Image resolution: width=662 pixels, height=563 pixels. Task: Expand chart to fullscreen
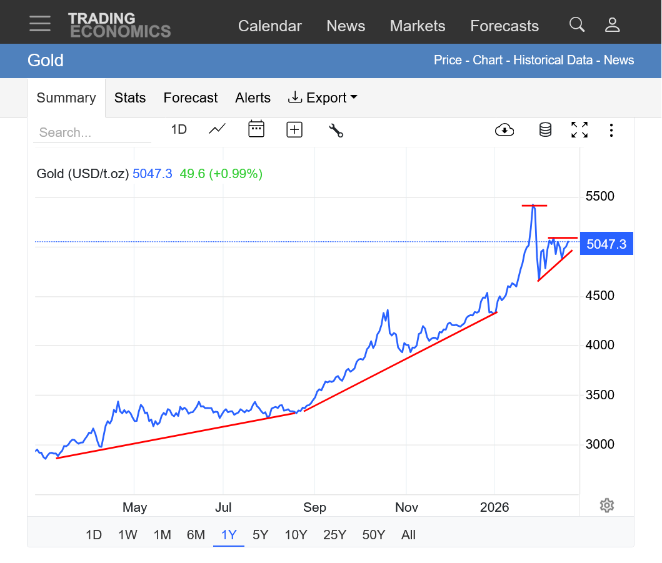coord(579,130)
